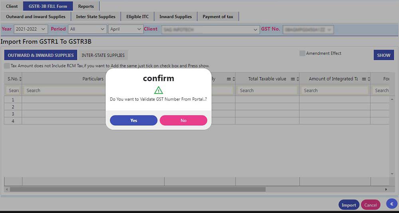The width and height of the screenshot is (399, 213).
Task: Enable the Amendment Effect checkbox
Action: 302,53
